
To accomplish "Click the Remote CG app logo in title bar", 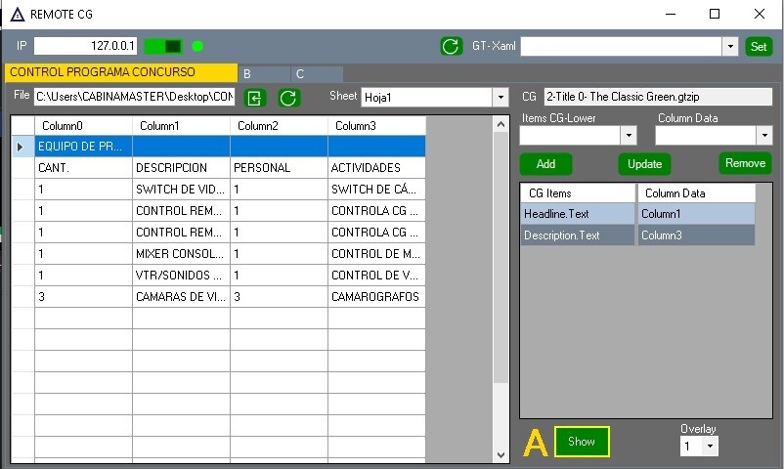I will pos(17,14).
